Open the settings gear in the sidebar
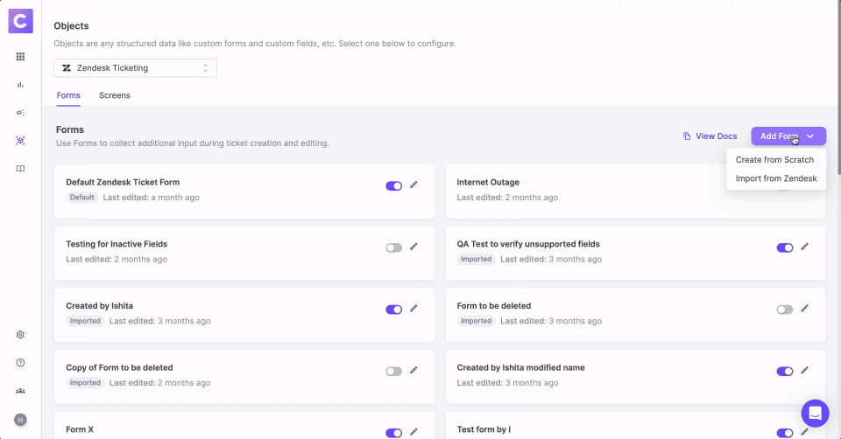The width and height of the screenshot is (841, 439). pos(20,335)
